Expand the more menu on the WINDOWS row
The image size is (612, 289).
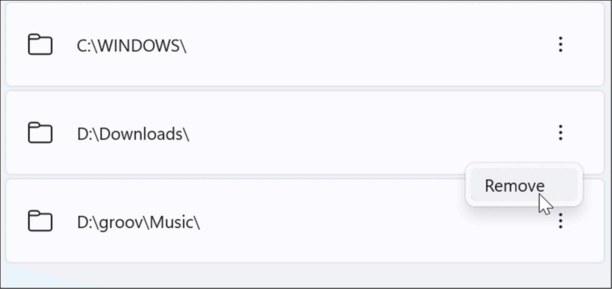[x=561, y=45]
